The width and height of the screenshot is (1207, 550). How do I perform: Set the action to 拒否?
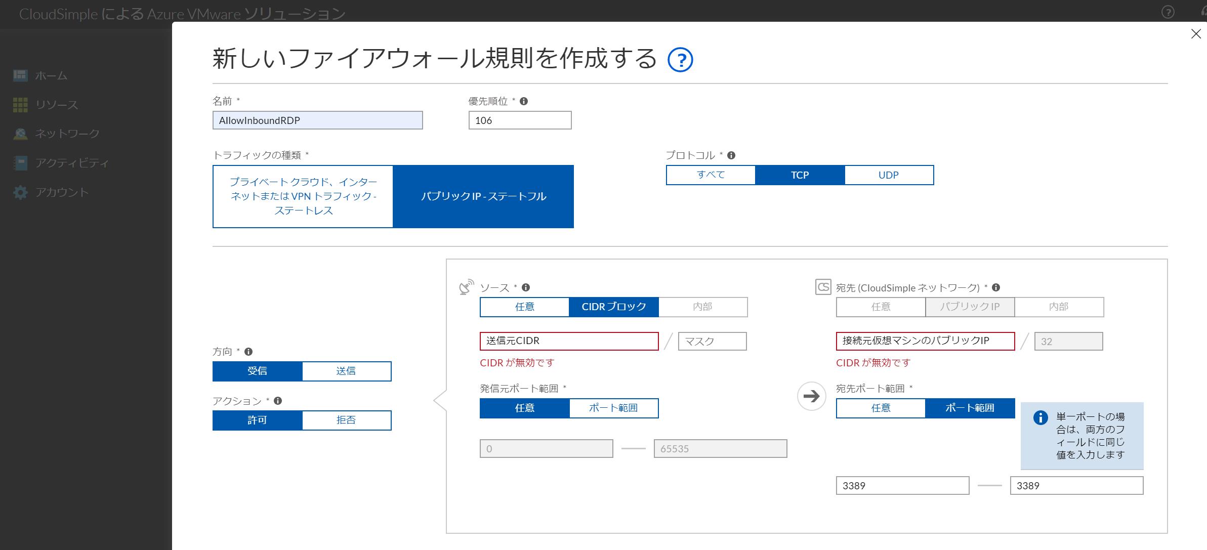click(x=346, y=420)
